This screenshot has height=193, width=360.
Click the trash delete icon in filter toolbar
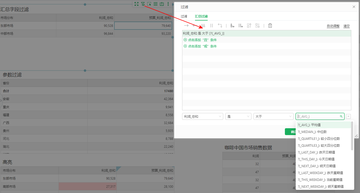pyautogui.click(x=270, y=26)
